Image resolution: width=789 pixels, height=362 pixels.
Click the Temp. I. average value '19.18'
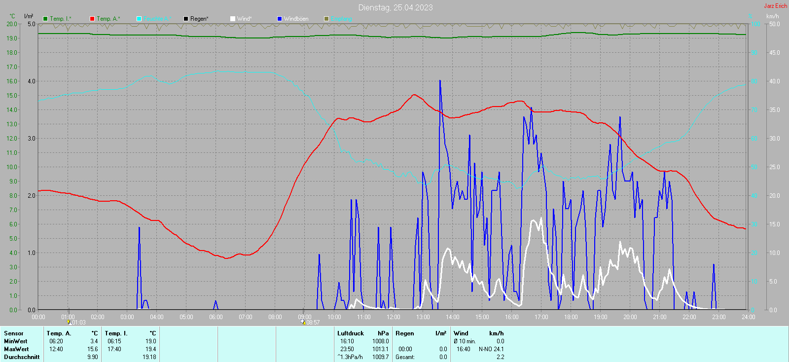pyautogui.click(x=149, y=357)
